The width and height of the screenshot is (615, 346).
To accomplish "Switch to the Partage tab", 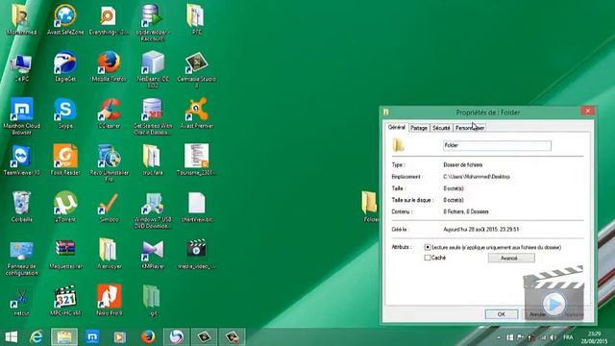I will tap(419, 128).
